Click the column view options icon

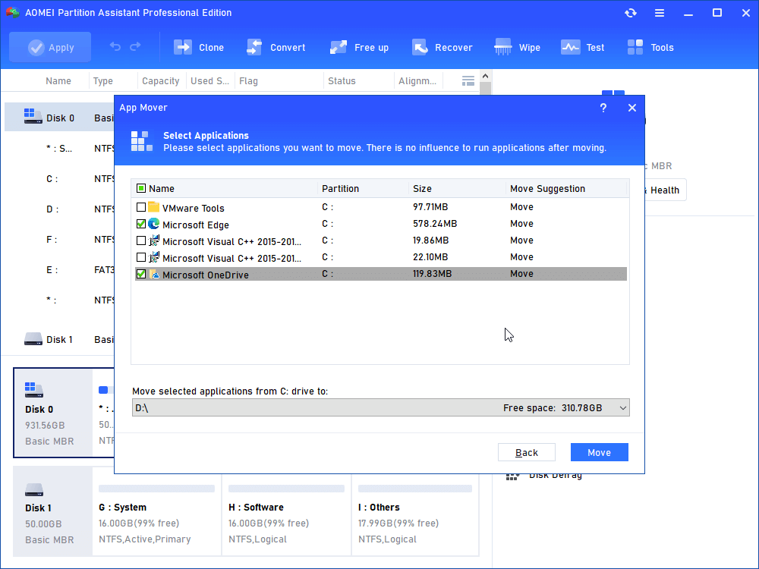pyautogui.click(x=468, y=80)
